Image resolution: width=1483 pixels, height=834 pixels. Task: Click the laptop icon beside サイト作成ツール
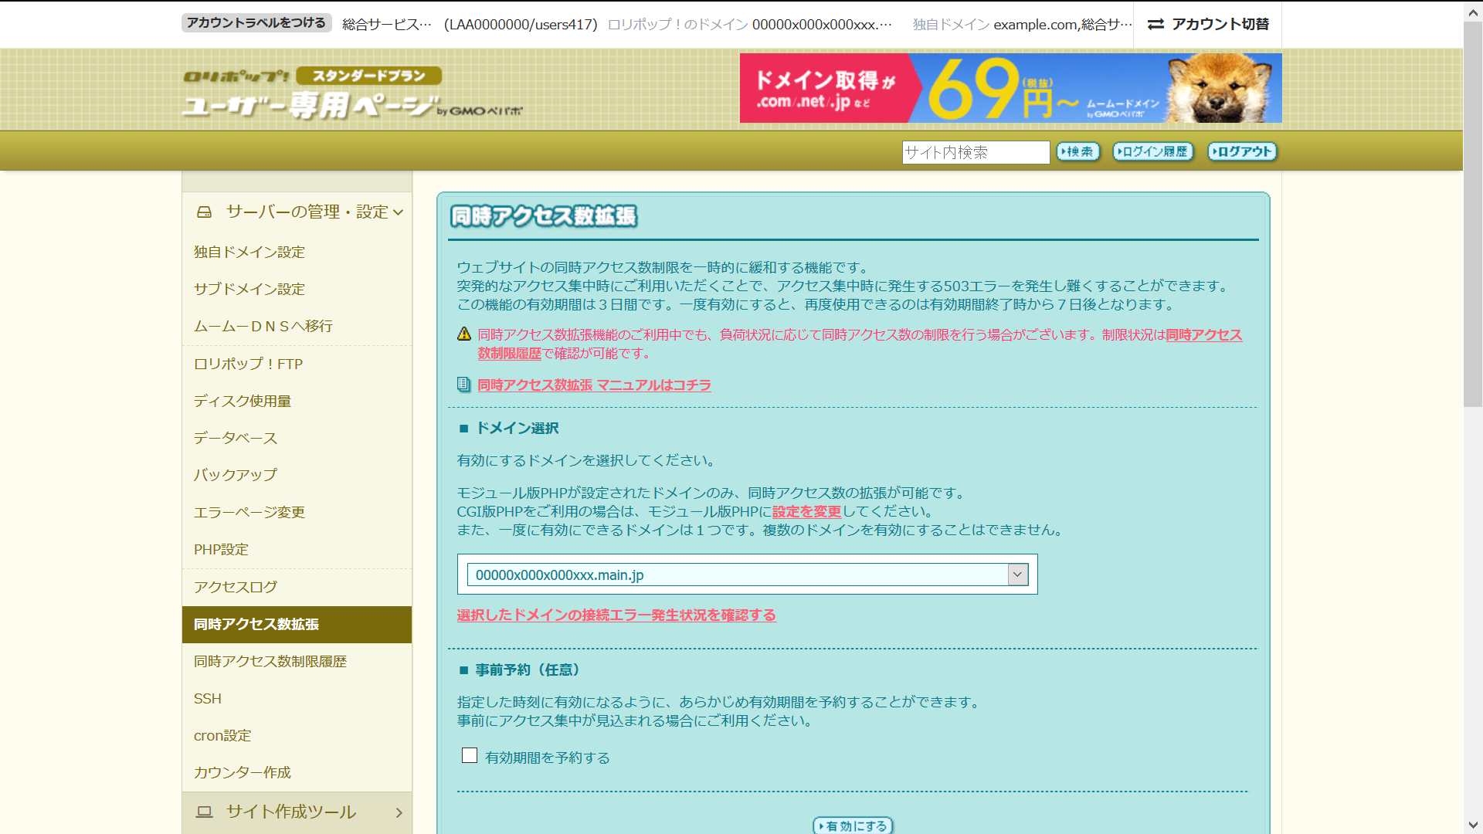click(x=204, y=812)
